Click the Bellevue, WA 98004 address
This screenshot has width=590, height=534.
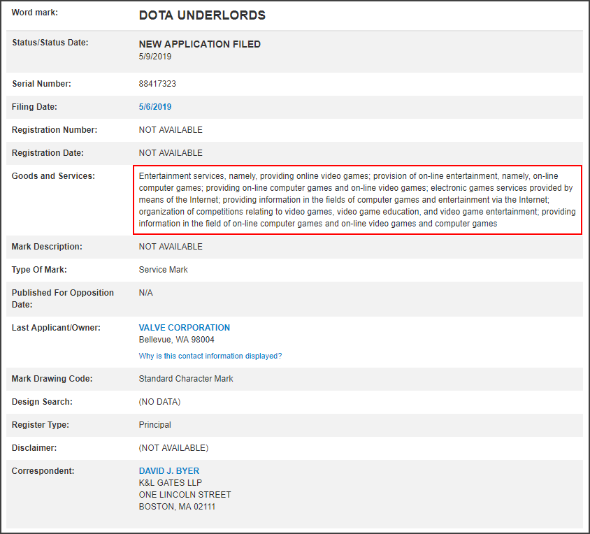[x=176, y=340]
